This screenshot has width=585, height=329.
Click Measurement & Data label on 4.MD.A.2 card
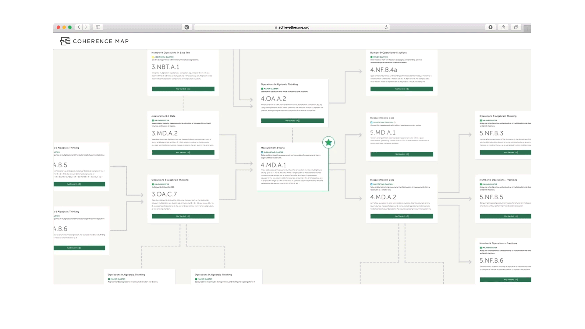382,180
